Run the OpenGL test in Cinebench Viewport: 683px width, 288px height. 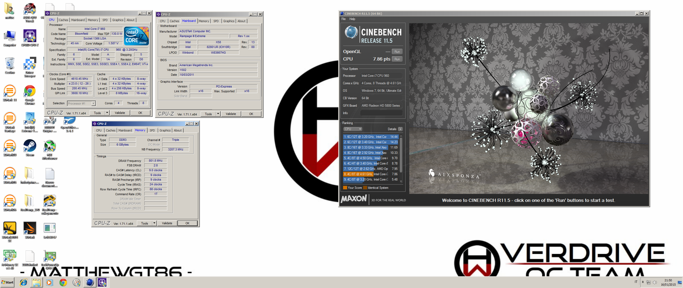pyautogui.click(x=397, y=52)
